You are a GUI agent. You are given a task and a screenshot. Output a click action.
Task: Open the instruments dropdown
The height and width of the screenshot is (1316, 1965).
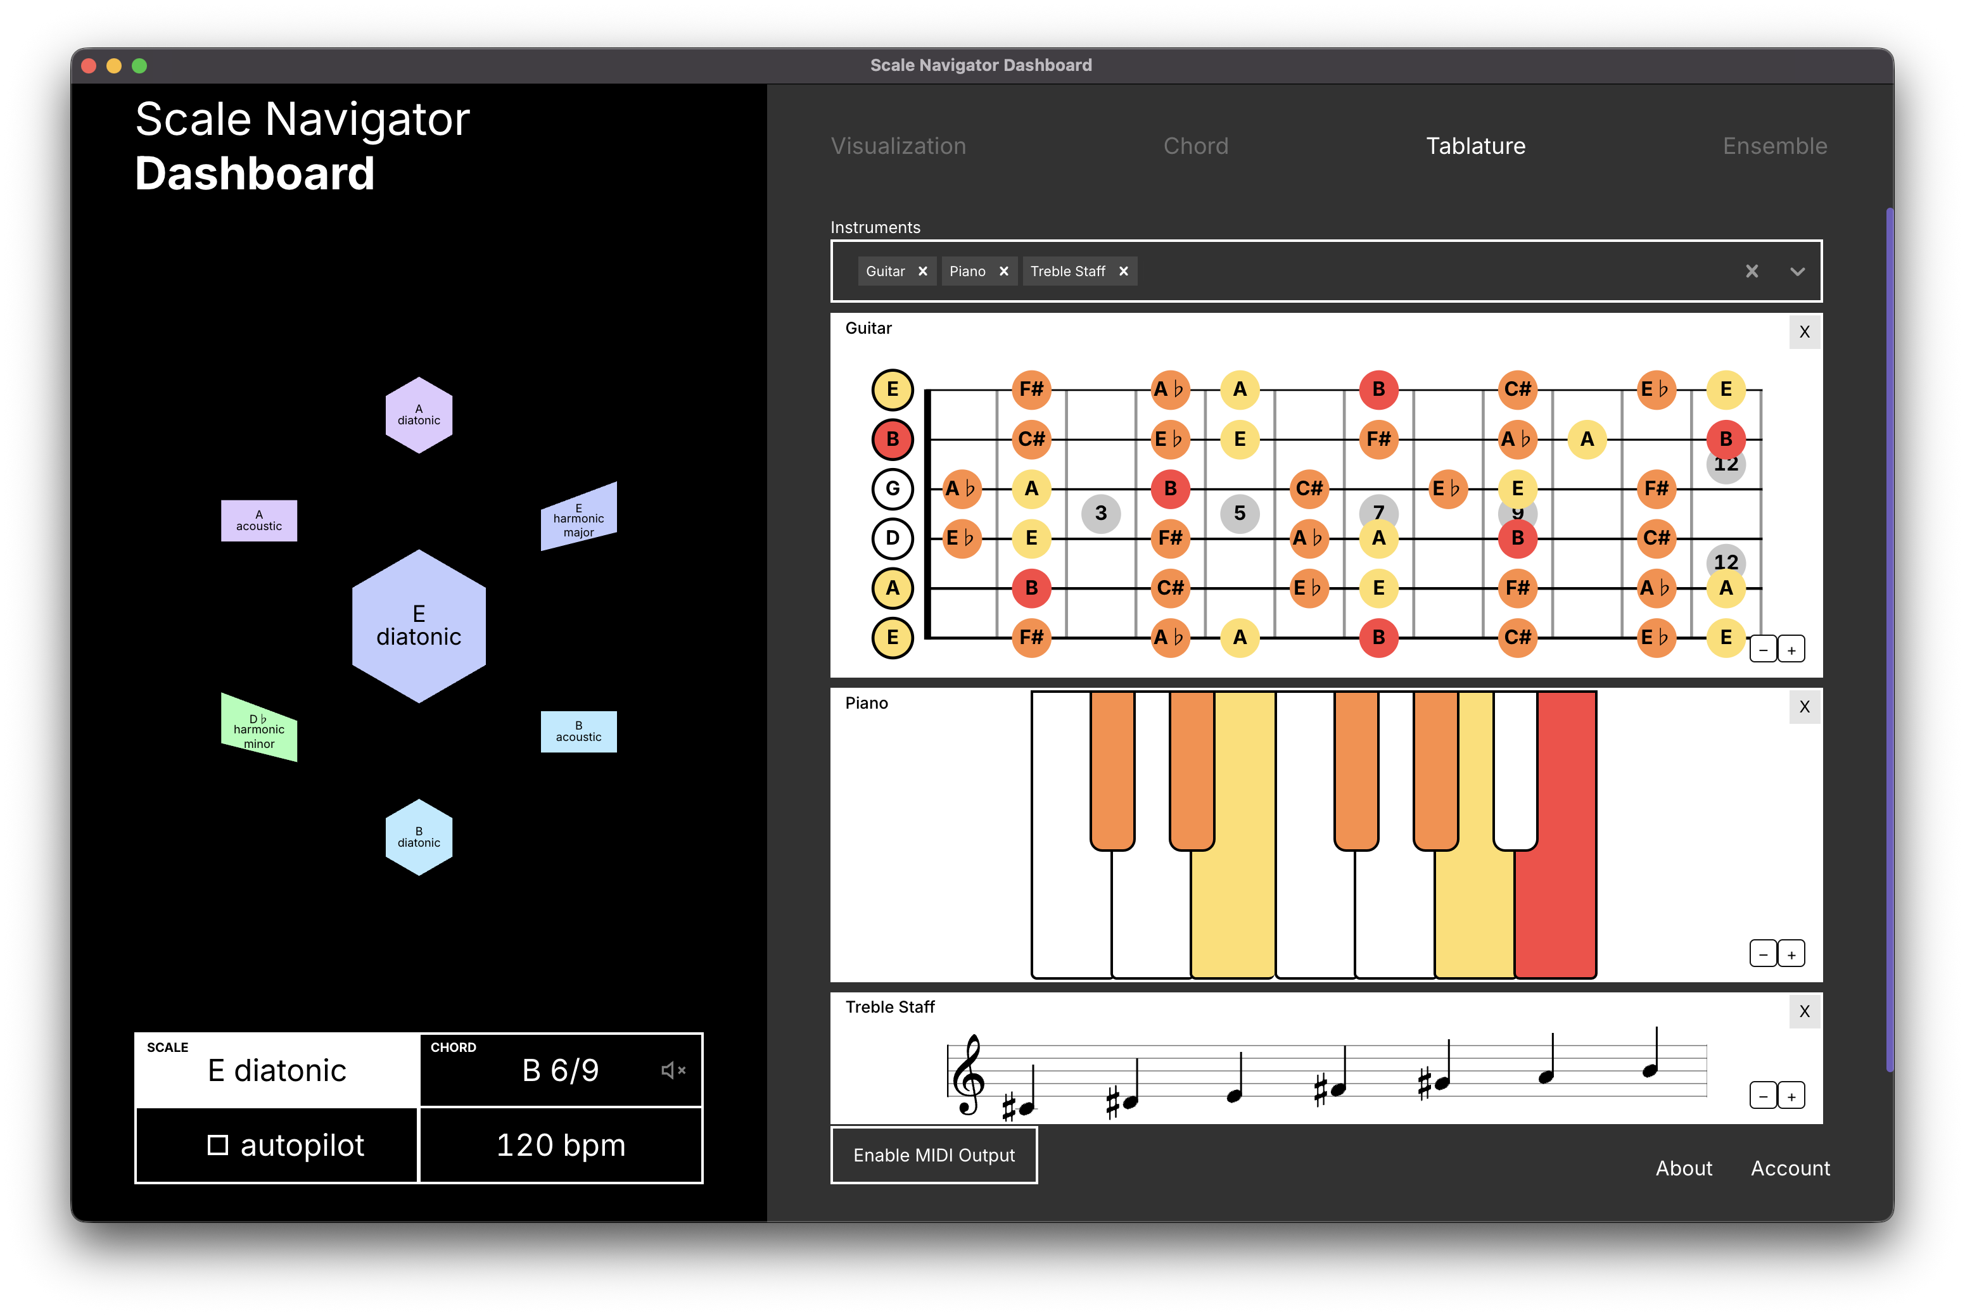pos(1797,272)
